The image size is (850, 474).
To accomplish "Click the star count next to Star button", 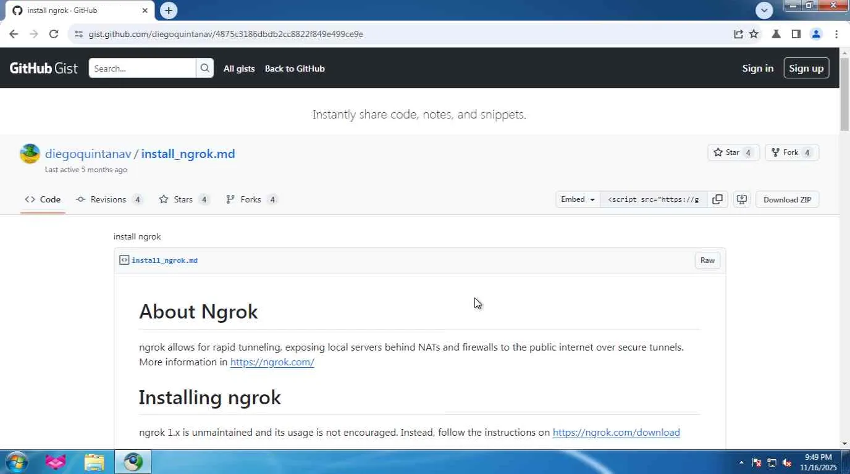I will tap(748, 152).
